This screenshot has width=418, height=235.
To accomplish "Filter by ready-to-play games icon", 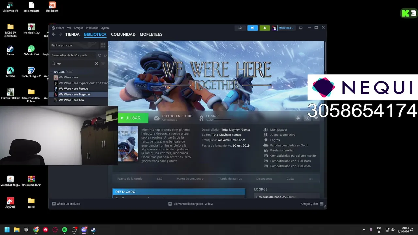I will point(105,55).
